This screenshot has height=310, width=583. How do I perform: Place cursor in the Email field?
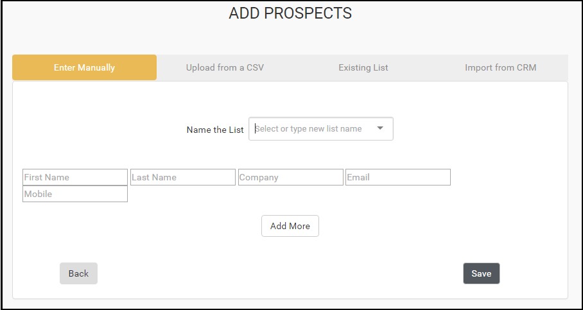[x=398, y=177]
